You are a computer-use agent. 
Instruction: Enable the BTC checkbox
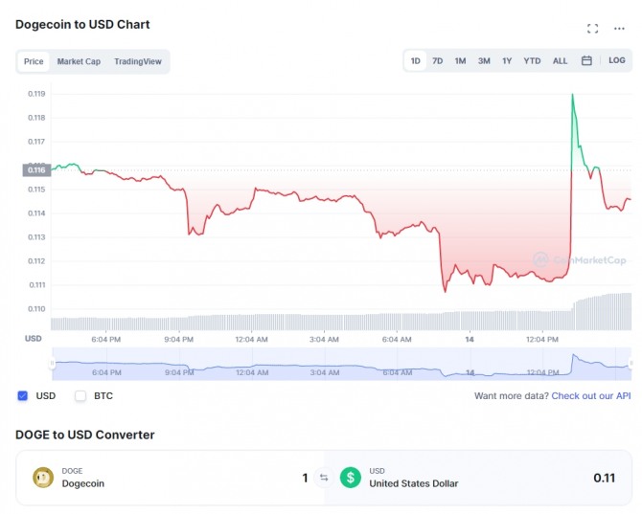tap(80, 396)
